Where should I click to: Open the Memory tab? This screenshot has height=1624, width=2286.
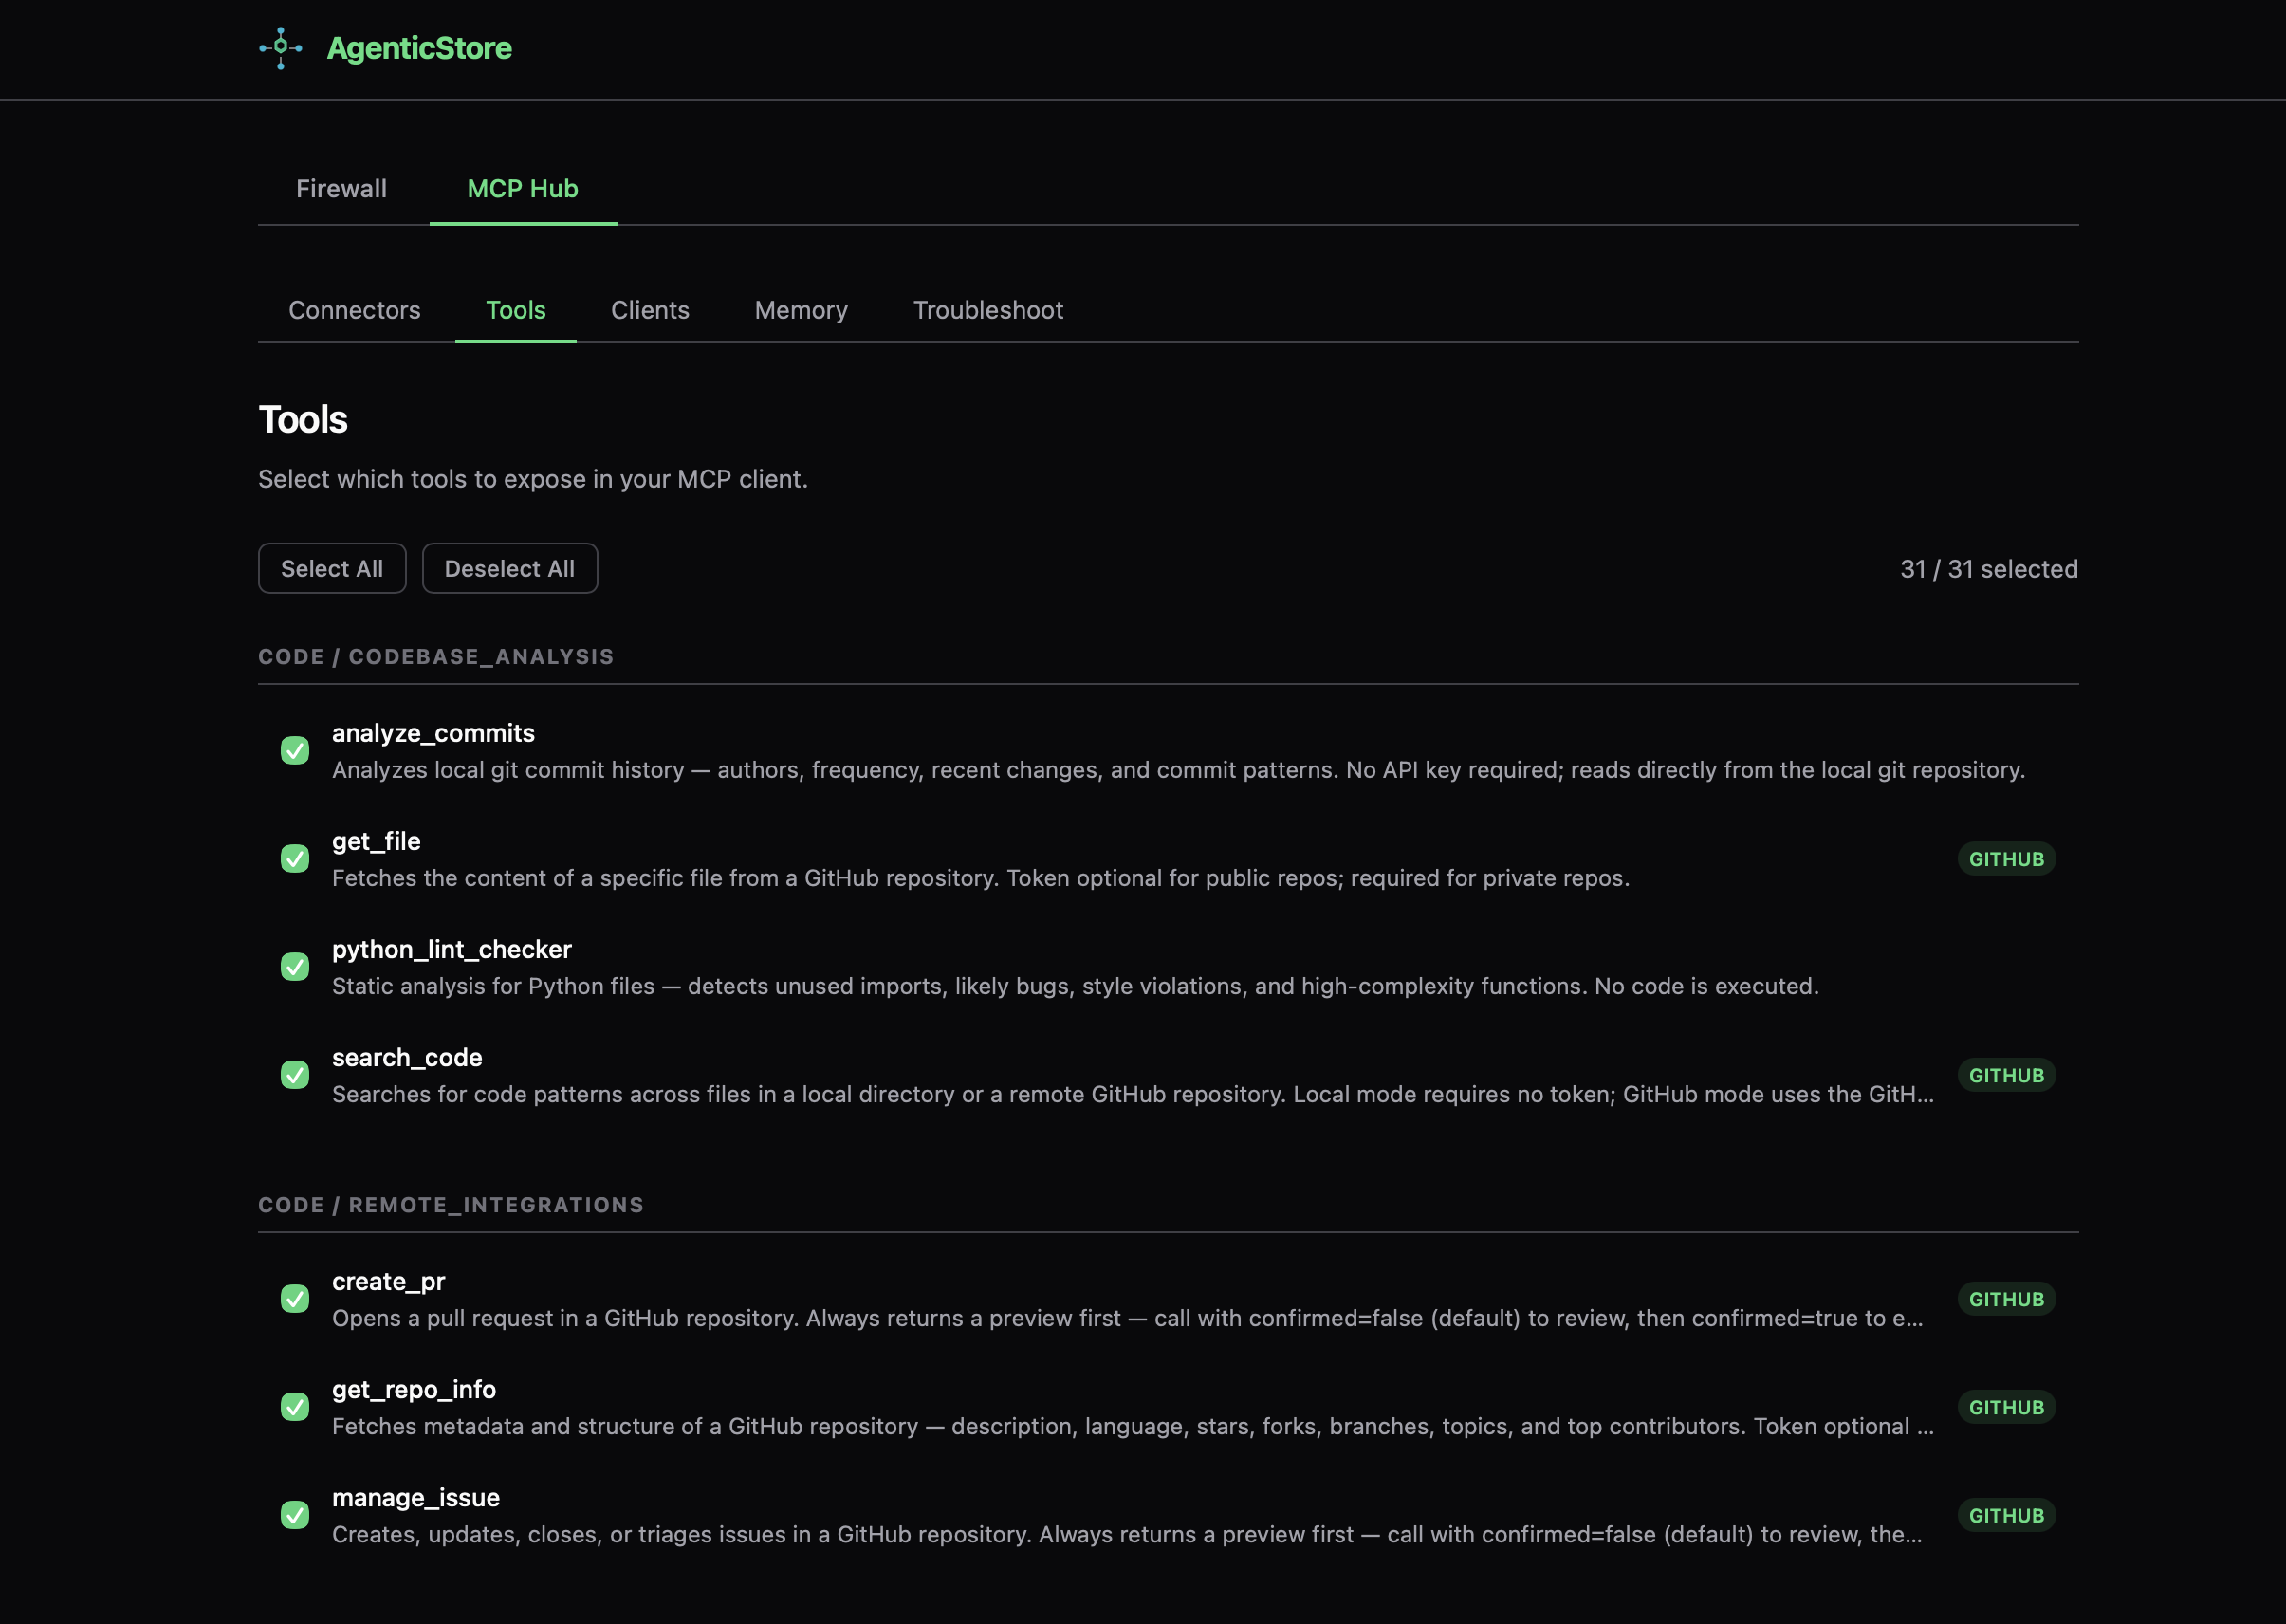(801, 310)
